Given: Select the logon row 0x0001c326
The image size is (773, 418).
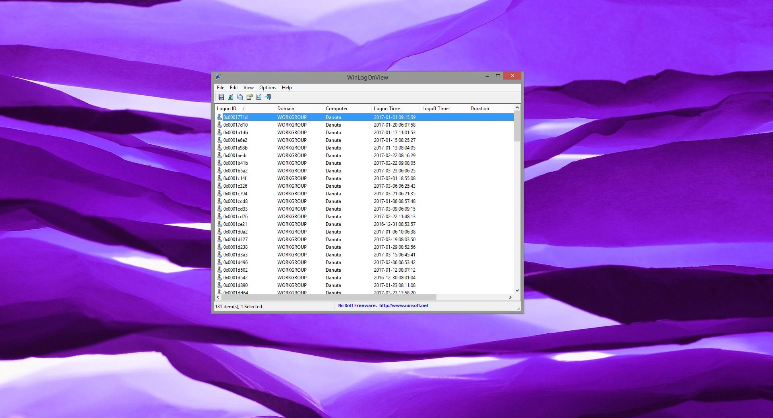Looking at the screenshot, I should click(x=236, y=186).
